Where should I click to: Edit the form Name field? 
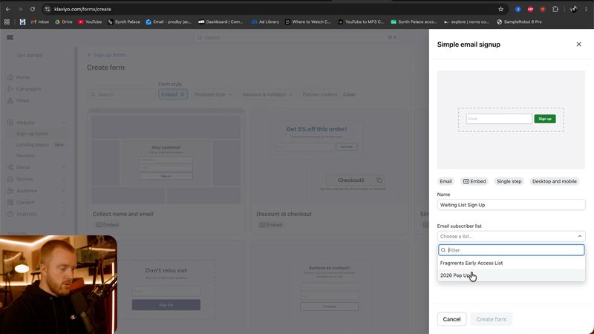point(511,205)
